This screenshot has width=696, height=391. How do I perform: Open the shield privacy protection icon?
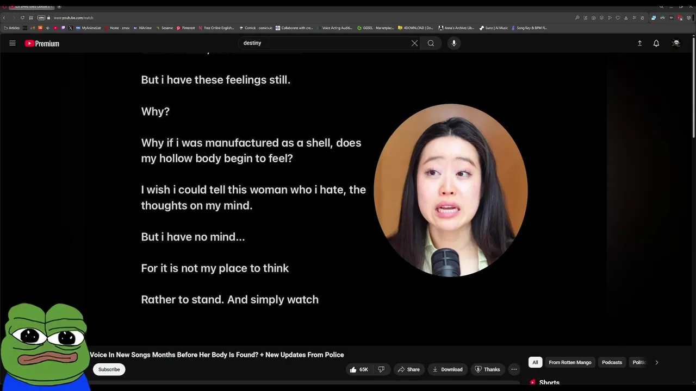(x=601, y=18)
